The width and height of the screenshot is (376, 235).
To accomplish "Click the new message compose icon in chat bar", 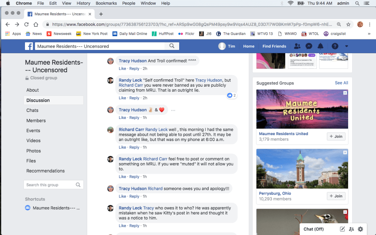I will point(342,229).
